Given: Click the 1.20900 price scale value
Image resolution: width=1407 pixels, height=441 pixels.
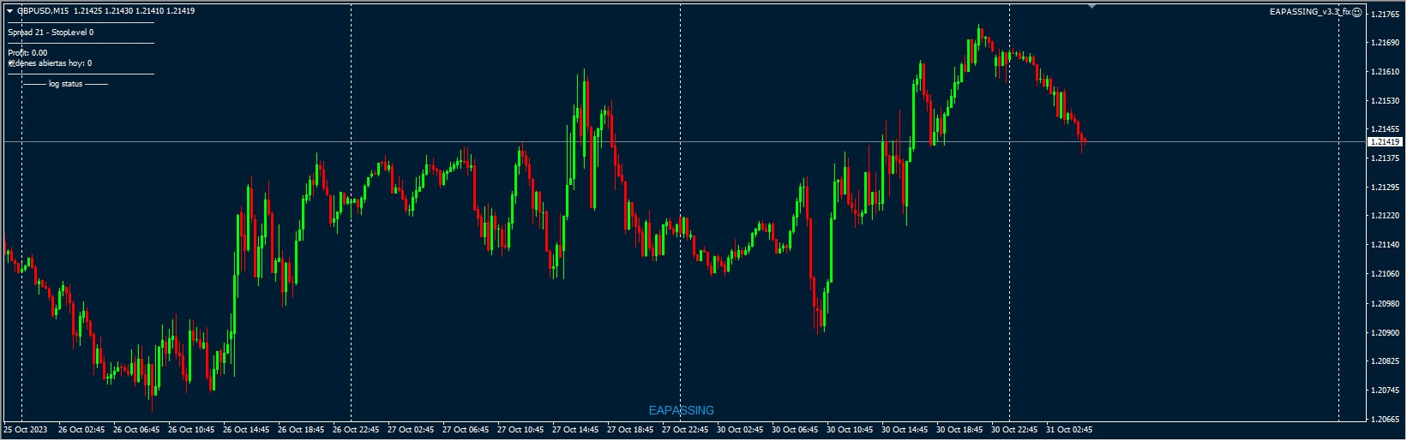Looking at the screenshot, I should point(1386,333).
